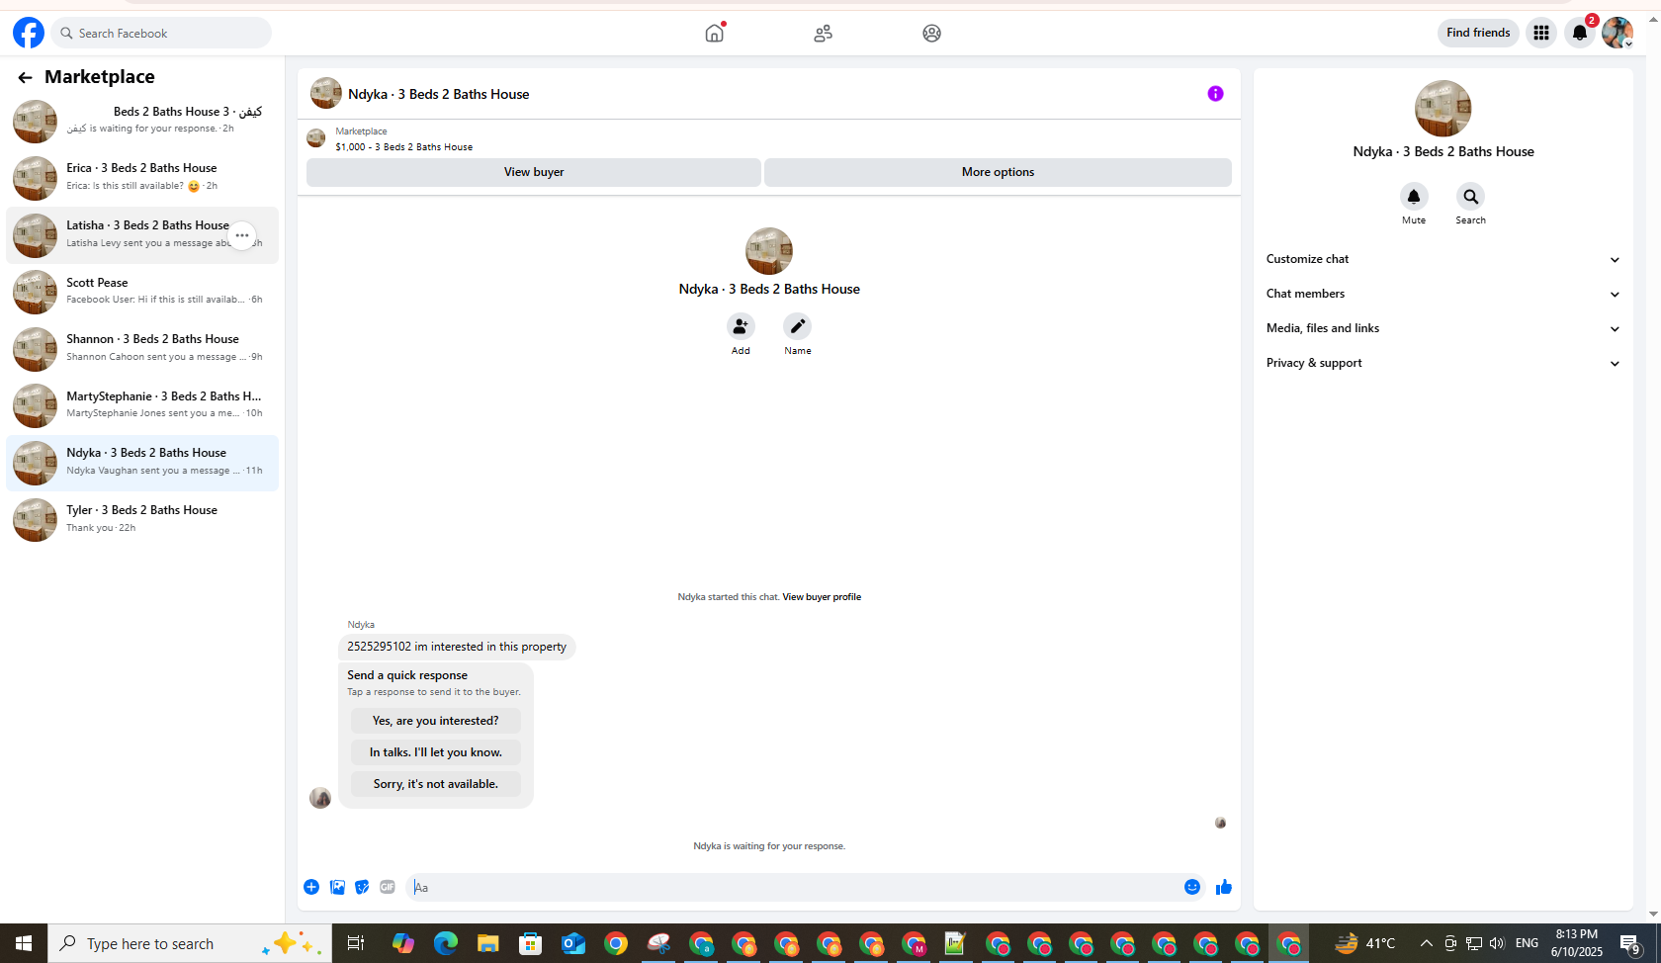Open the Scott Pease conversation
This screenshot has width=1661, height=963.
tap(142, 292)
